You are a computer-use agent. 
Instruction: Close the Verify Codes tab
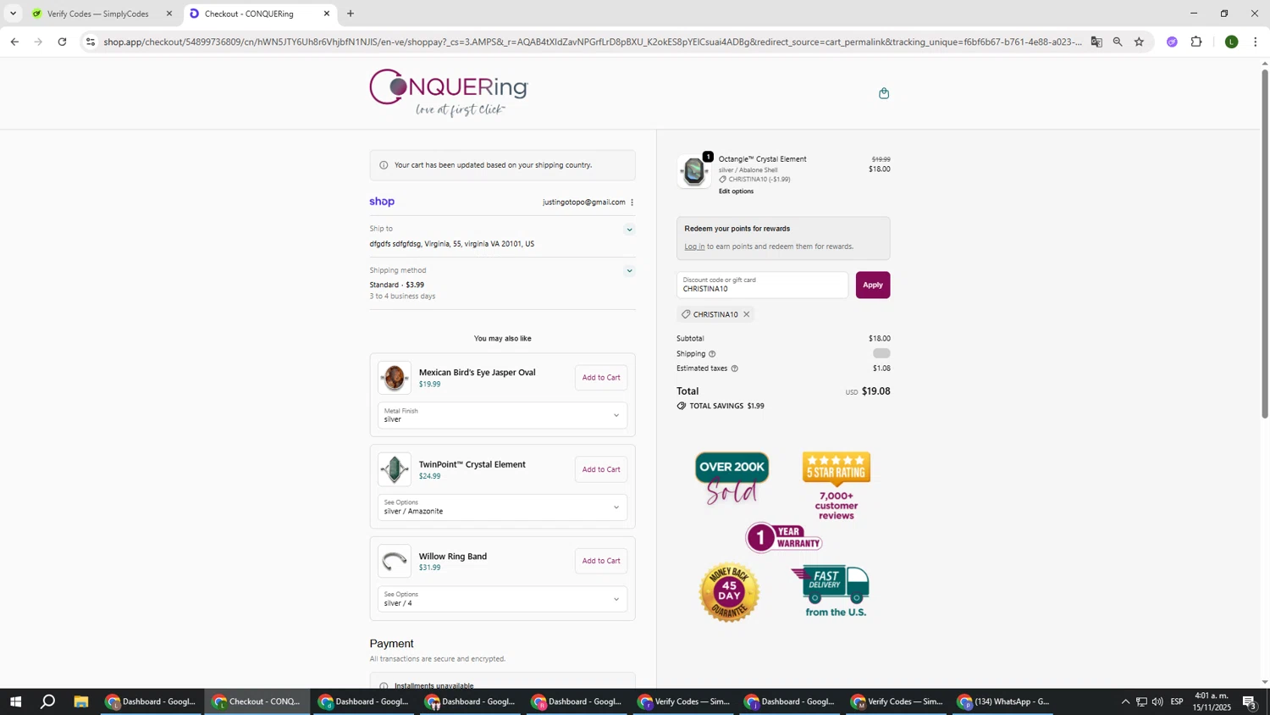tap(168, 14)
